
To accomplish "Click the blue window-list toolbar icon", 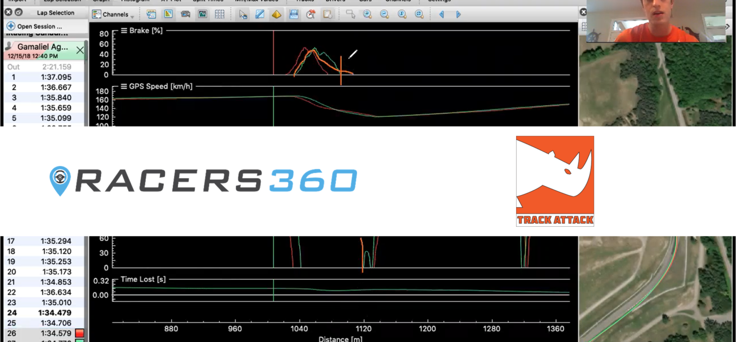I will [151, 14].
